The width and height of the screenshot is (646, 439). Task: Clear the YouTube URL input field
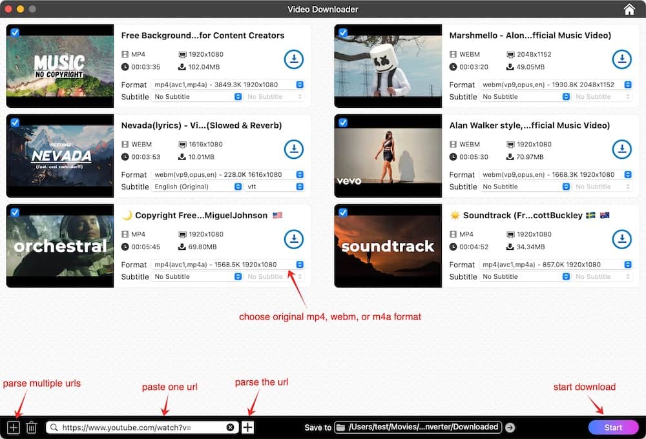pos(231,427)
